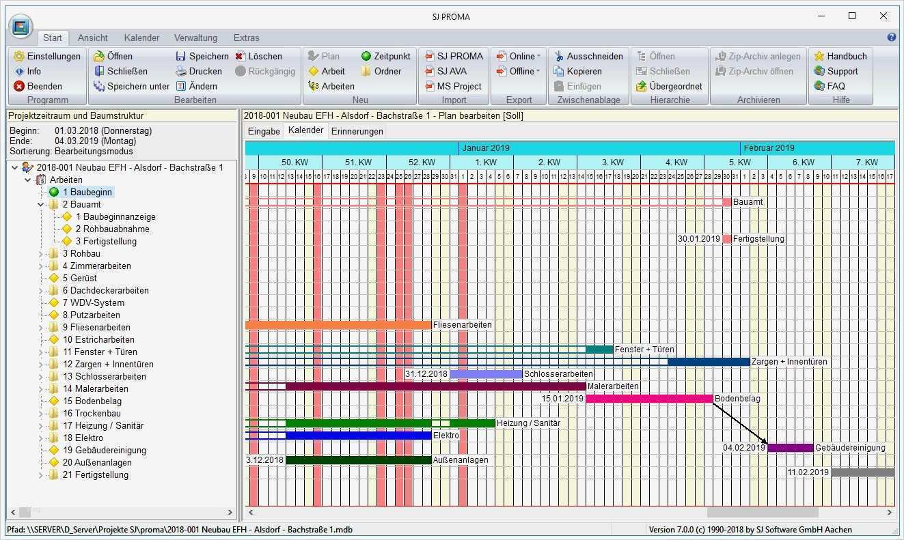The height and width of the screenshot is (540, 904).
Task: Click the Übergeordnet hierarchy icon
Action: (641, 86)
